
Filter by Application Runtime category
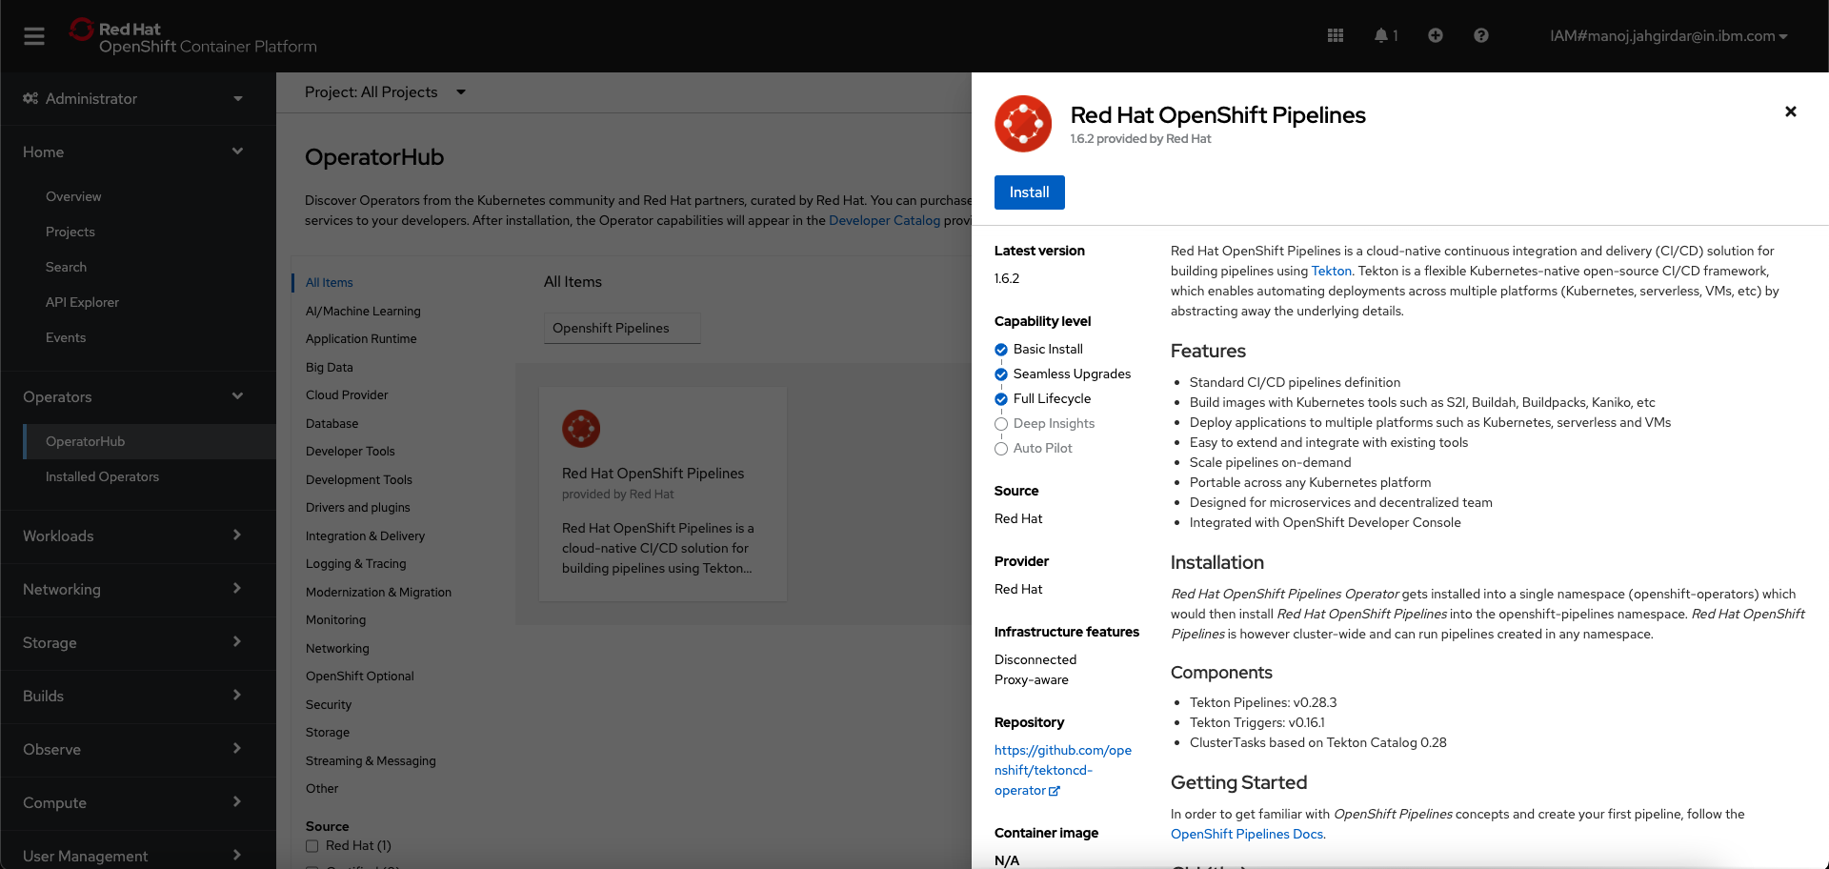point(361,339)
